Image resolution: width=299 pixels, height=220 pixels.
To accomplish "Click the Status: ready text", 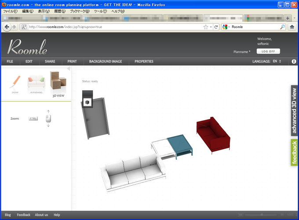I will (90, 81).
